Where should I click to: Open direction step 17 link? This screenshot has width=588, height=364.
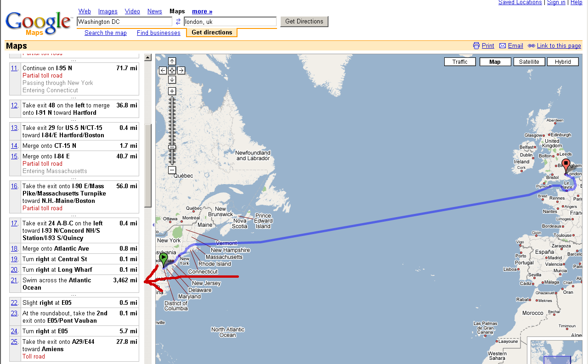[x=14, y=224]
